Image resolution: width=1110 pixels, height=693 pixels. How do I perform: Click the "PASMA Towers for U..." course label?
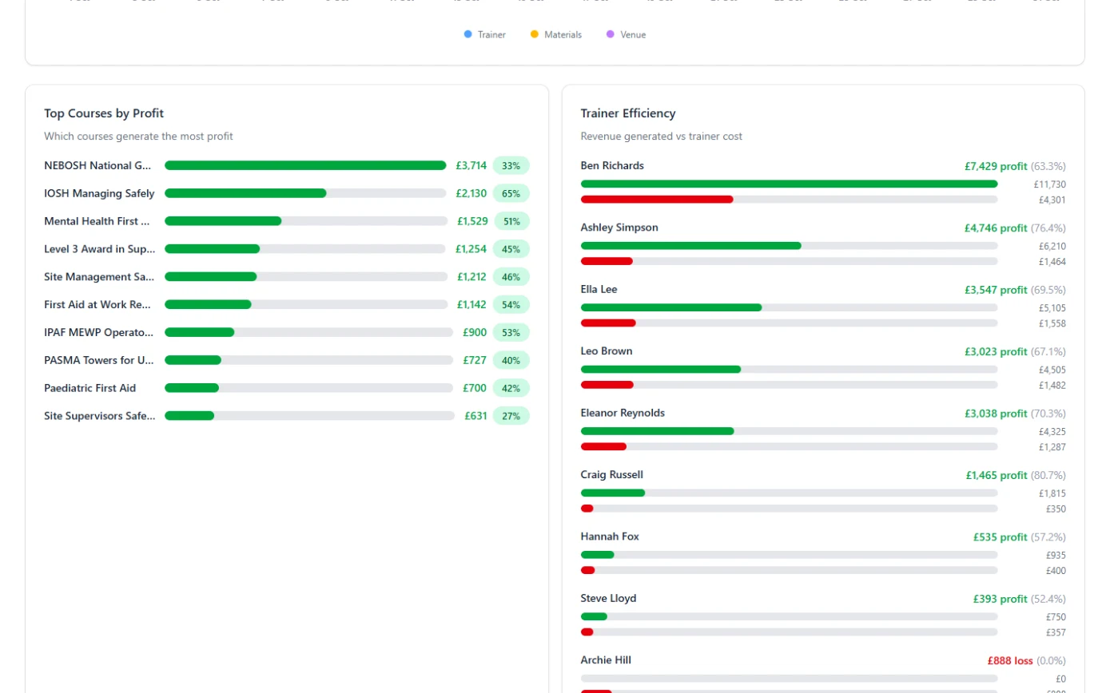(x=99, y=360)
